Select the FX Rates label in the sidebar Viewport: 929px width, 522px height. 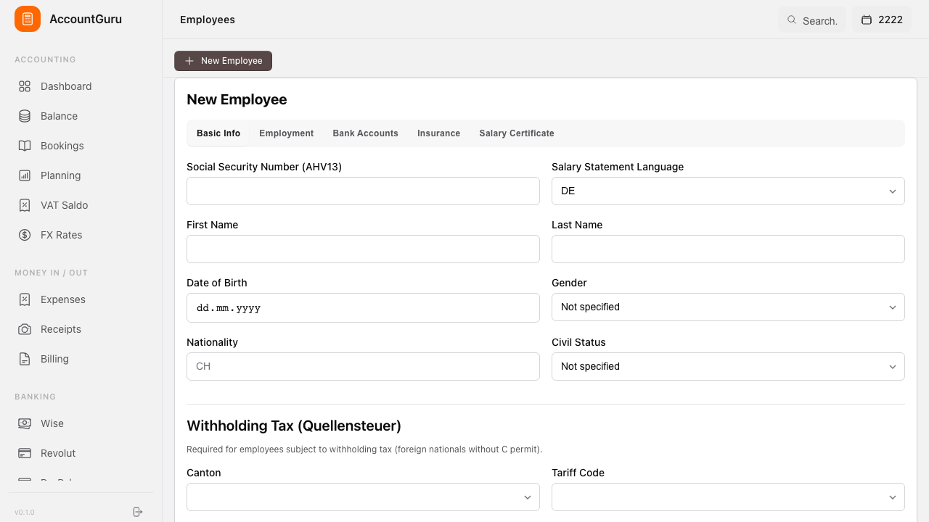[x=62, y=235]
